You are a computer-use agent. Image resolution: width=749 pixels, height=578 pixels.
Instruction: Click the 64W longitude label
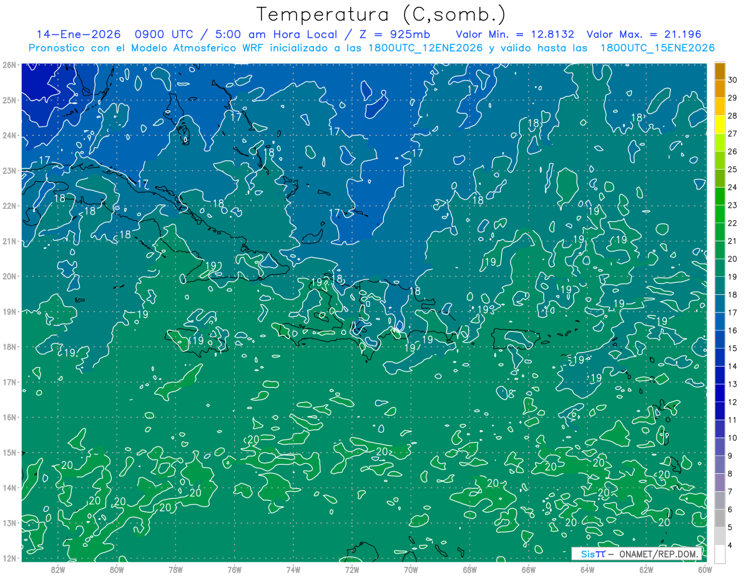coord(587,569)
